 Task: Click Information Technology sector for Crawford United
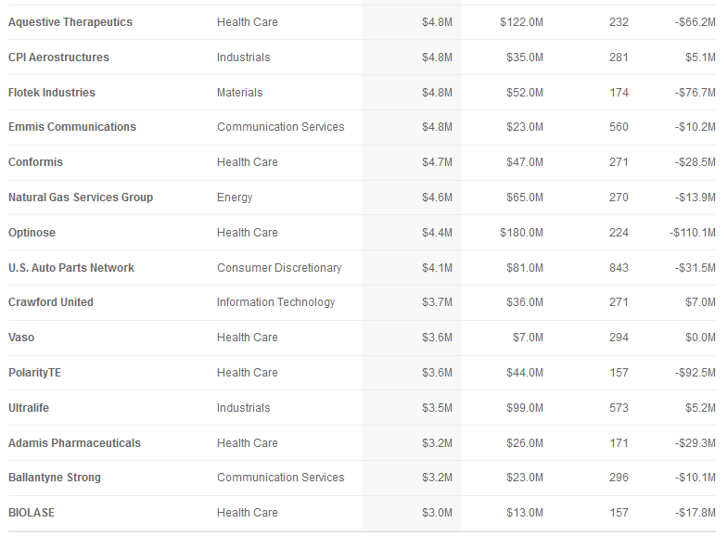pyautogui.click(x=275, y=302)
